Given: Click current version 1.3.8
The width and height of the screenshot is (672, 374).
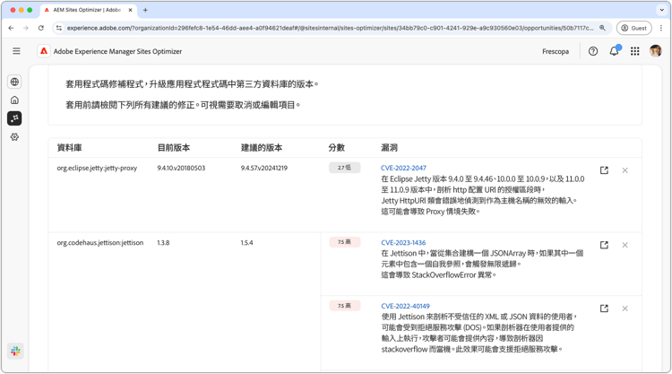Looking at the screenshot, I should tap(163, 242).
